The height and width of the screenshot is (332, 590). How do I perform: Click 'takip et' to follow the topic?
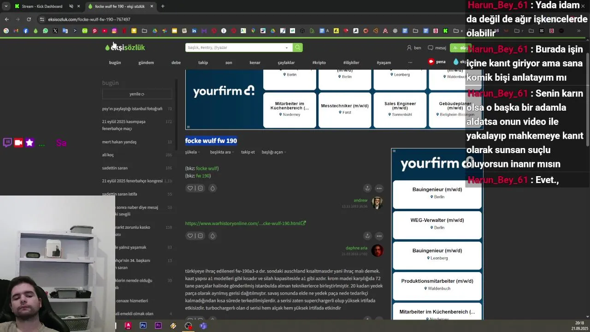(x=248, y=152)
